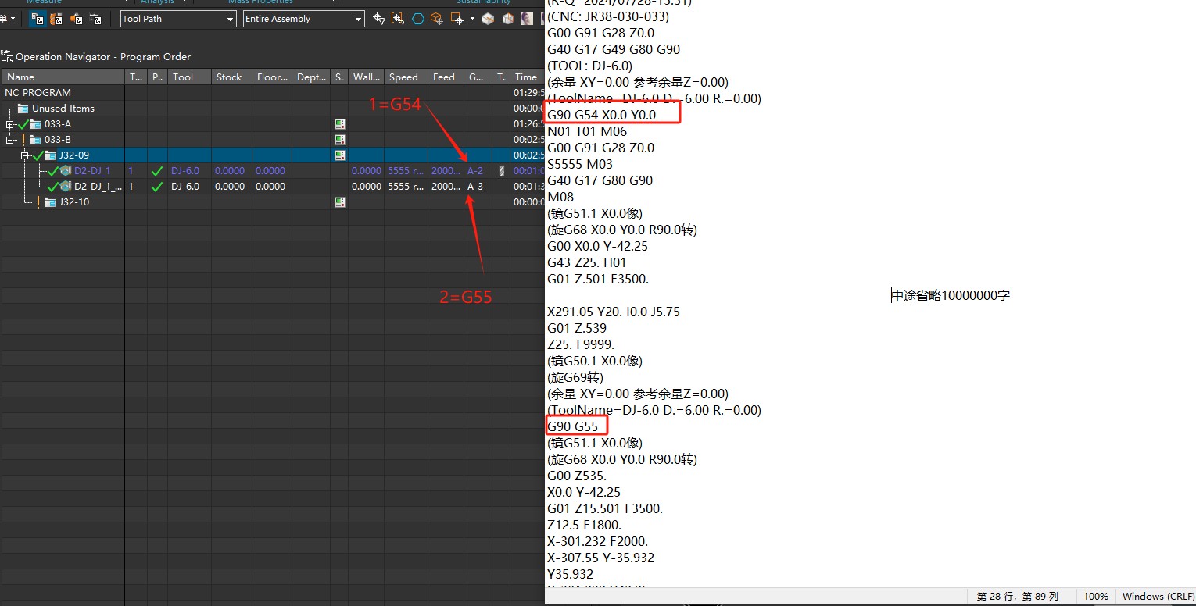Click the bracketed crosshair reset-filter icon
Screen dimensions: 1196x606
[398, 19]
